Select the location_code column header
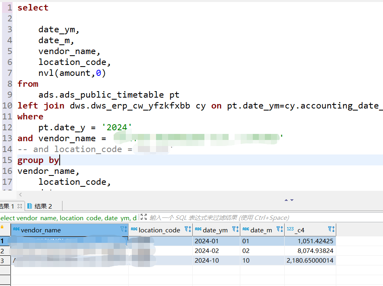This screenshot has width=383, height=286. pos(160,230)
